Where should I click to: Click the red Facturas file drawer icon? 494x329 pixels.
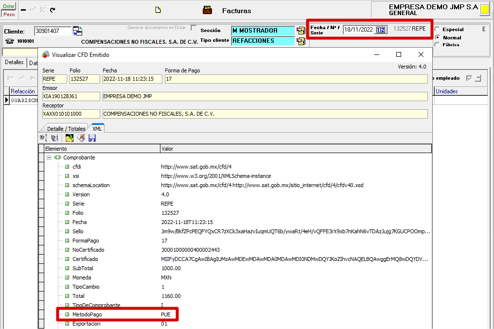tap(207, 10)
